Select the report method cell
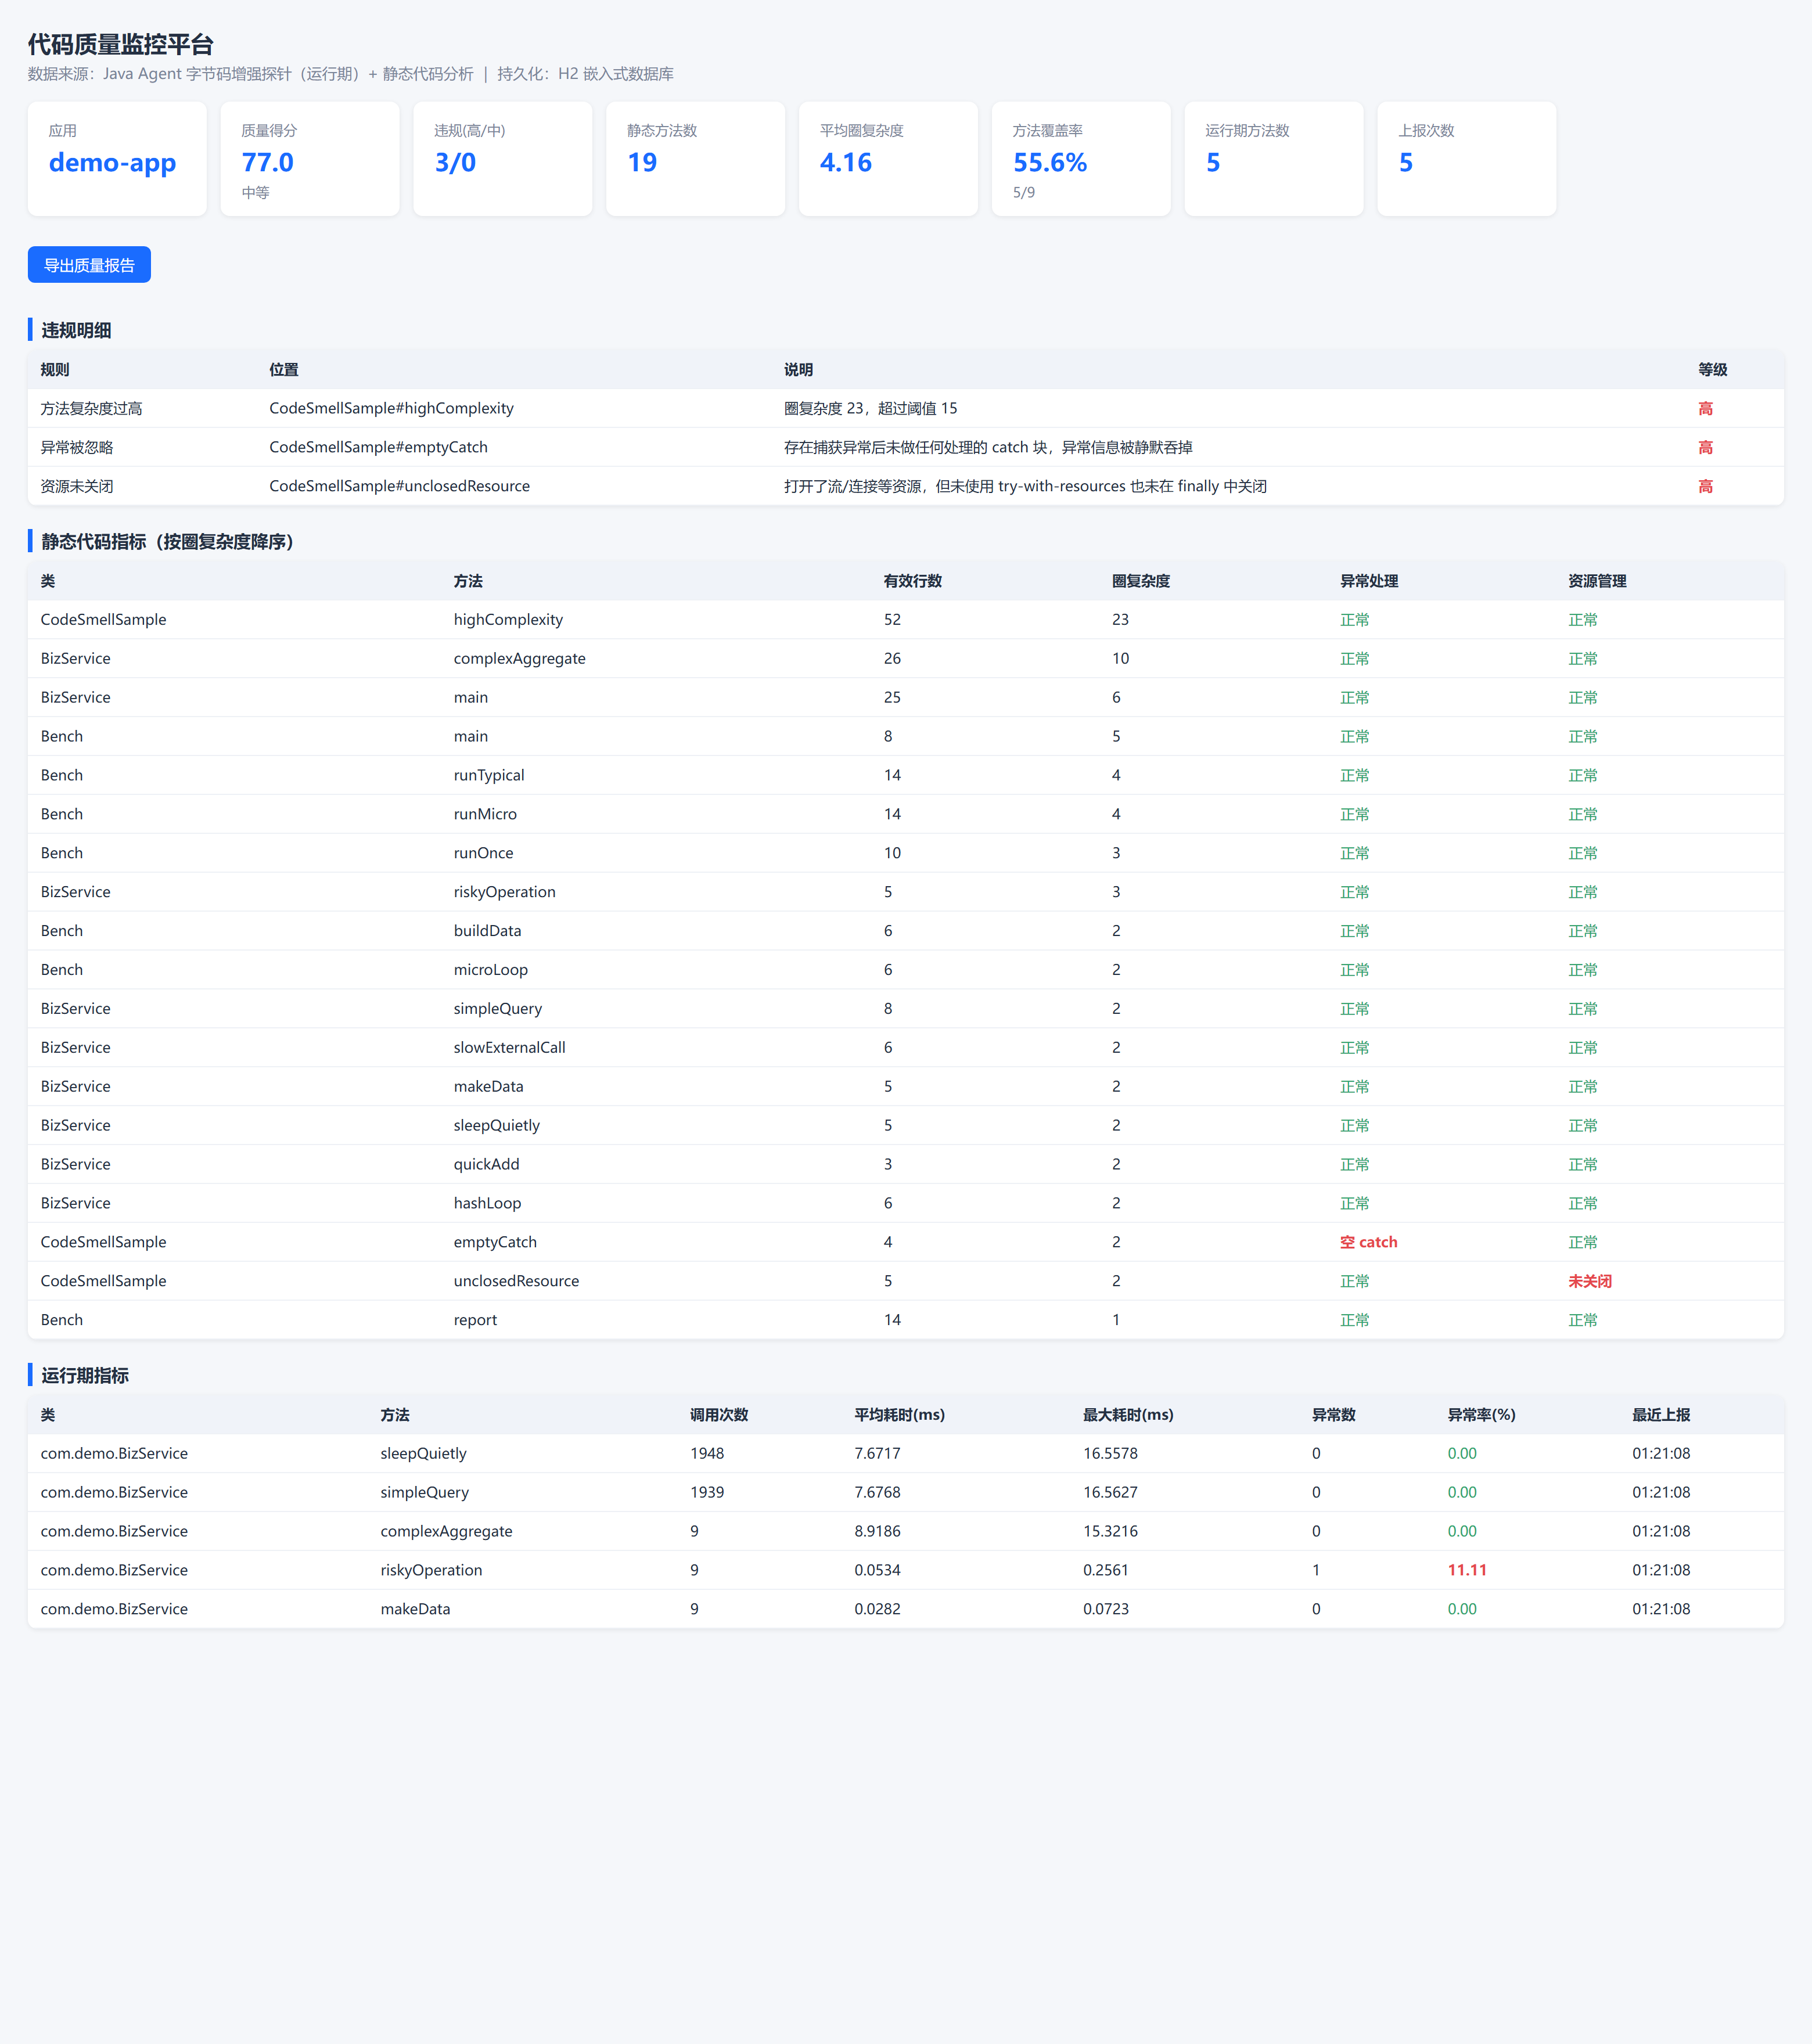Viewport: 1812px width, 2044px height. click(475, 1320)
